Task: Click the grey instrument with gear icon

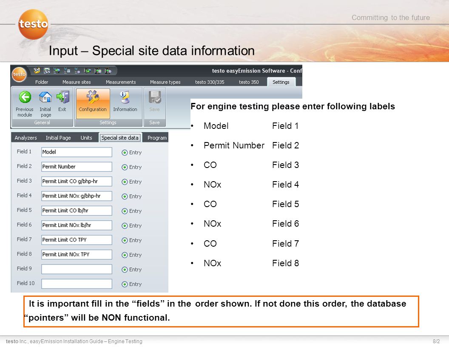Action: pyautogui.click(x=77, y=71)
